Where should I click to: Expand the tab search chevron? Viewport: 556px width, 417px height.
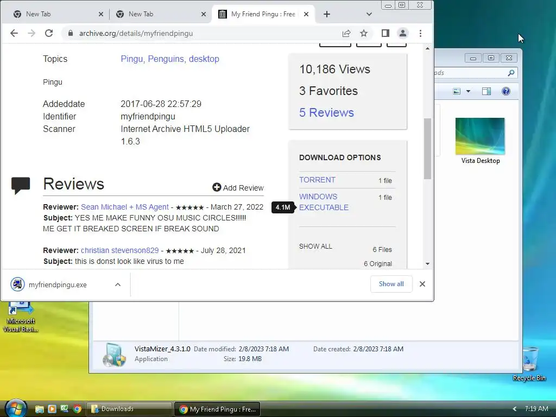[x=369, y=14]
